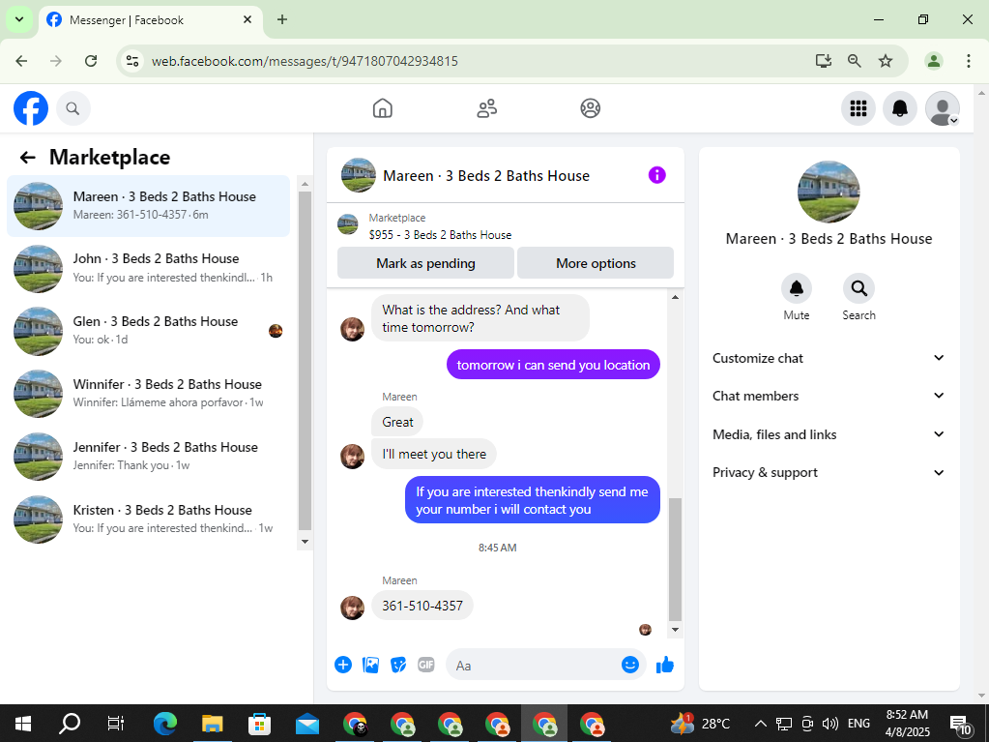Select the Messenger | Facebook browser tab

tap(150, 20)
